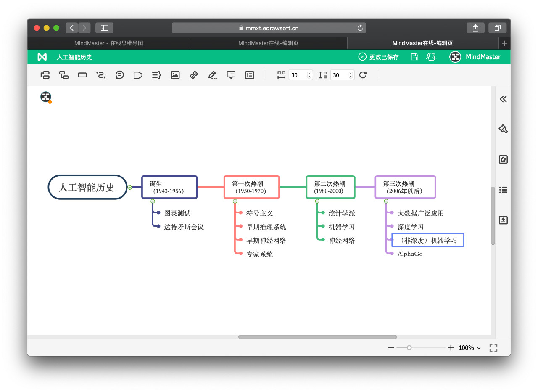Viewport: 538px width, 392px height.
Task: Select the 达特矛斯会议 subtopic
Action: 184,227
